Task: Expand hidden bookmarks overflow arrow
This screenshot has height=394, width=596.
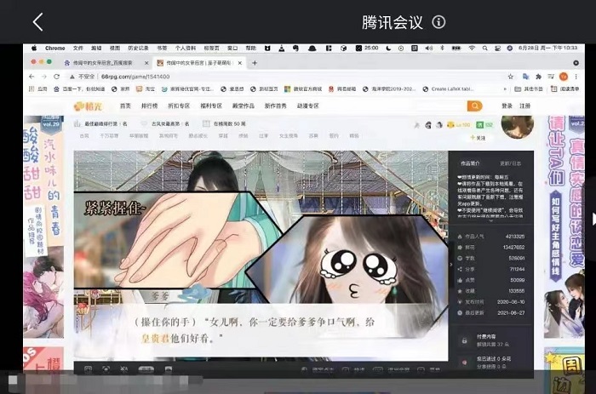Action: [505, 89]
